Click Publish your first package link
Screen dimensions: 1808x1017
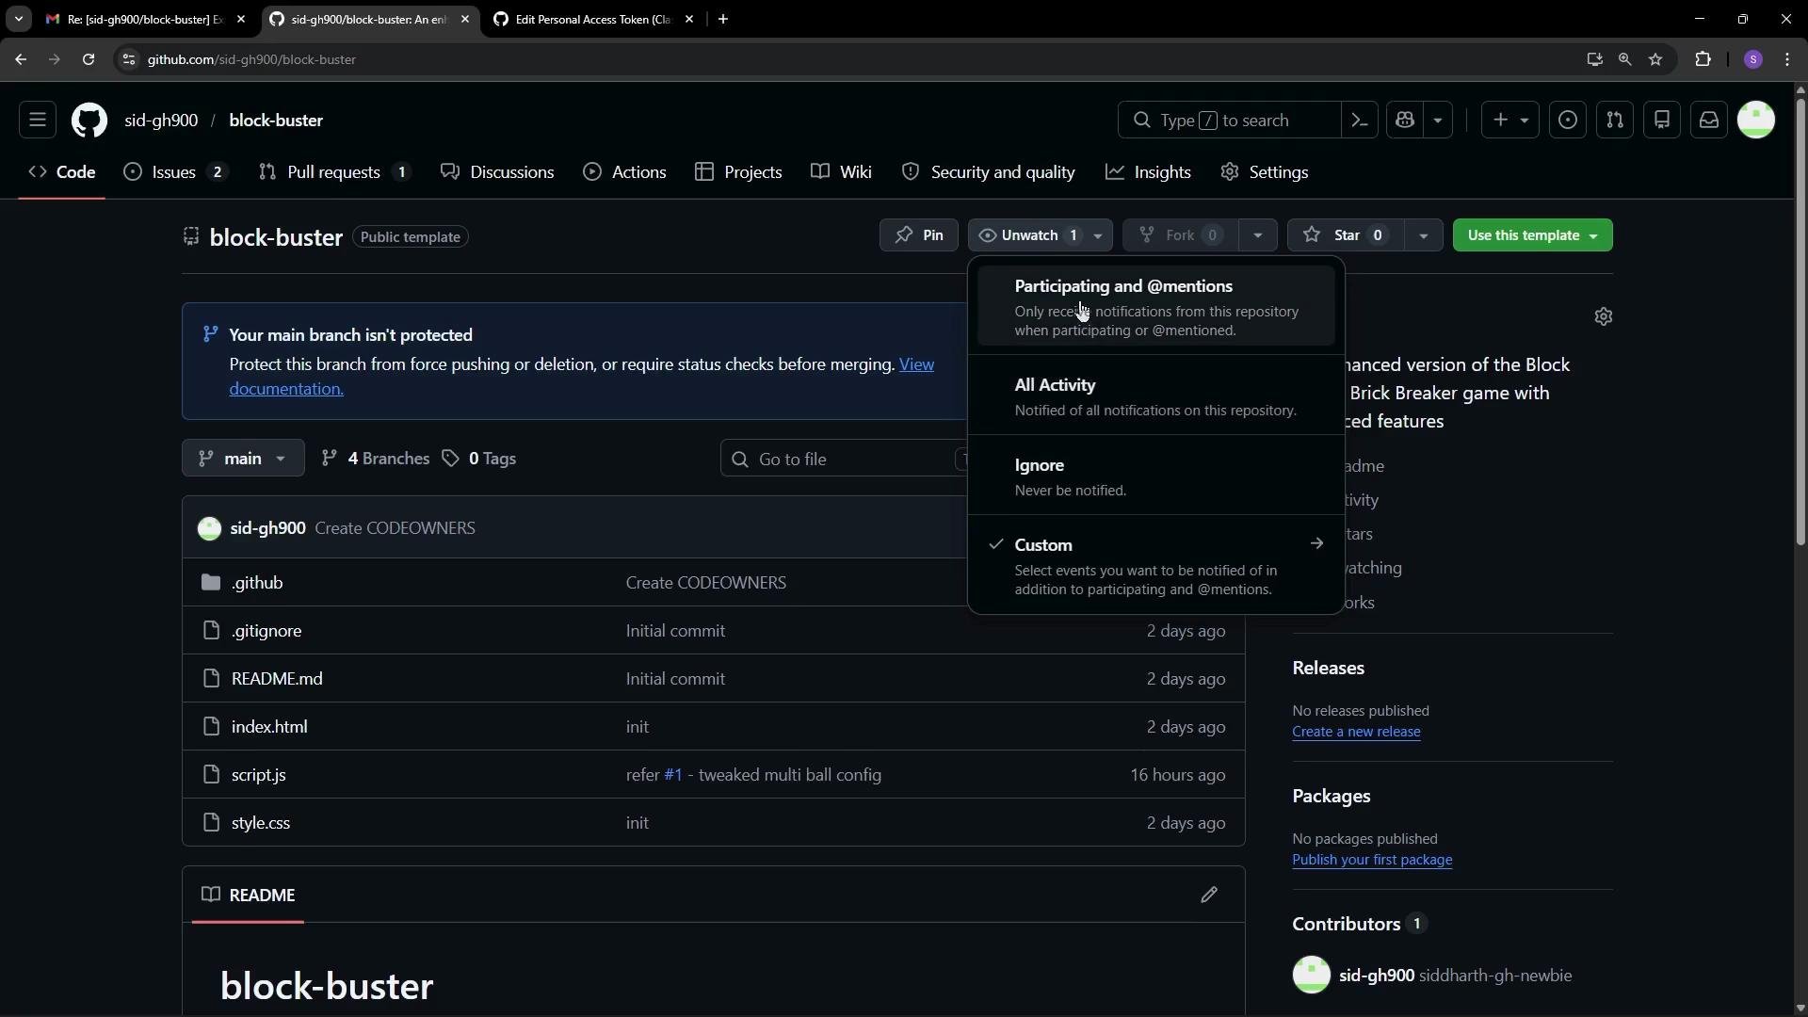tap(1372, 860)
